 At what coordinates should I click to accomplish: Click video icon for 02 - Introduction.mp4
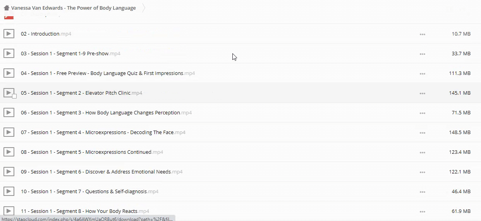pos(9,34)
